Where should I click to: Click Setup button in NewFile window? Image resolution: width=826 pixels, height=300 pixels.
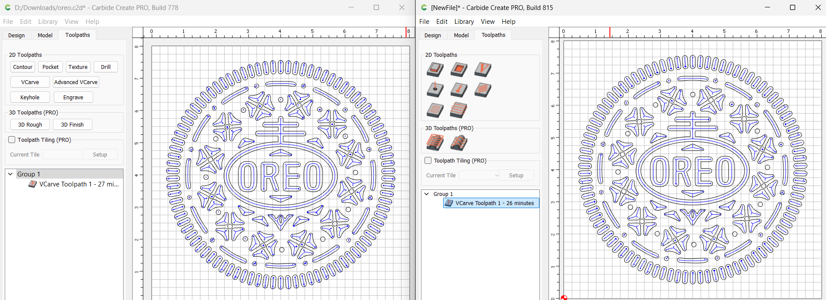pos(516,175)
